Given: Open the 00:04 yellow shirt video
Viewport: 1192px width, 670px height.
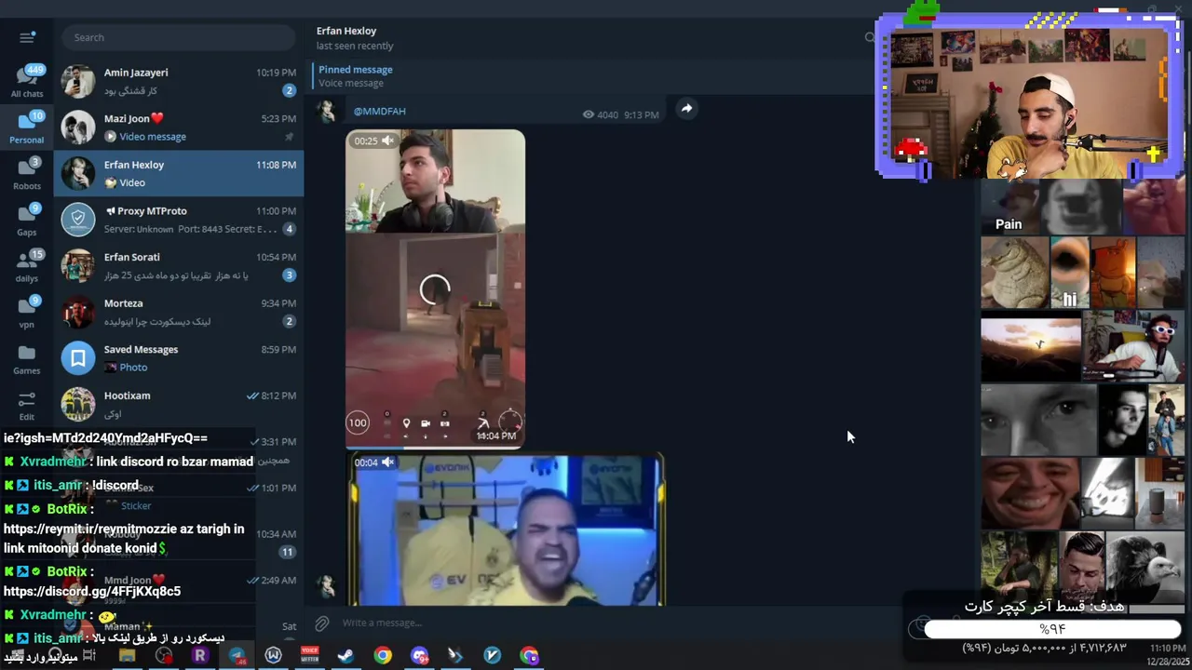Looking at the screenshot, I should tap(508, 530).
